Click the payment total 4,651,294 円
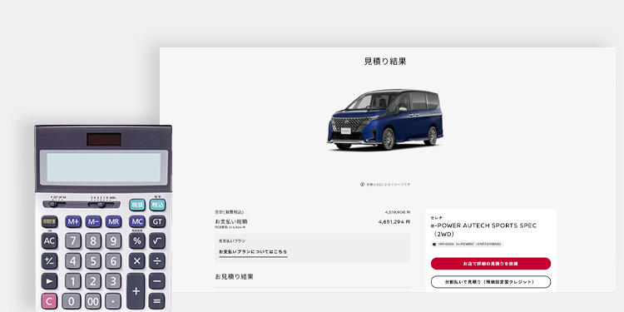This screenshot has width=624, height=312. 394,221
